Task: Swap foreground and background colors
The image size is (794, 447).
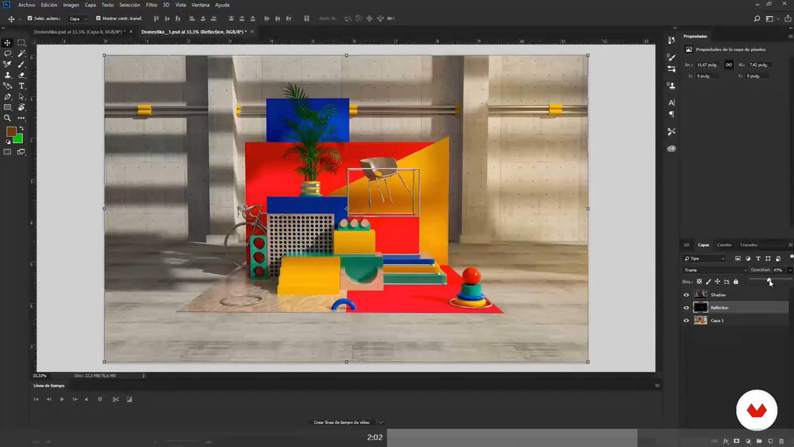Action: click(x=21, y=128)
